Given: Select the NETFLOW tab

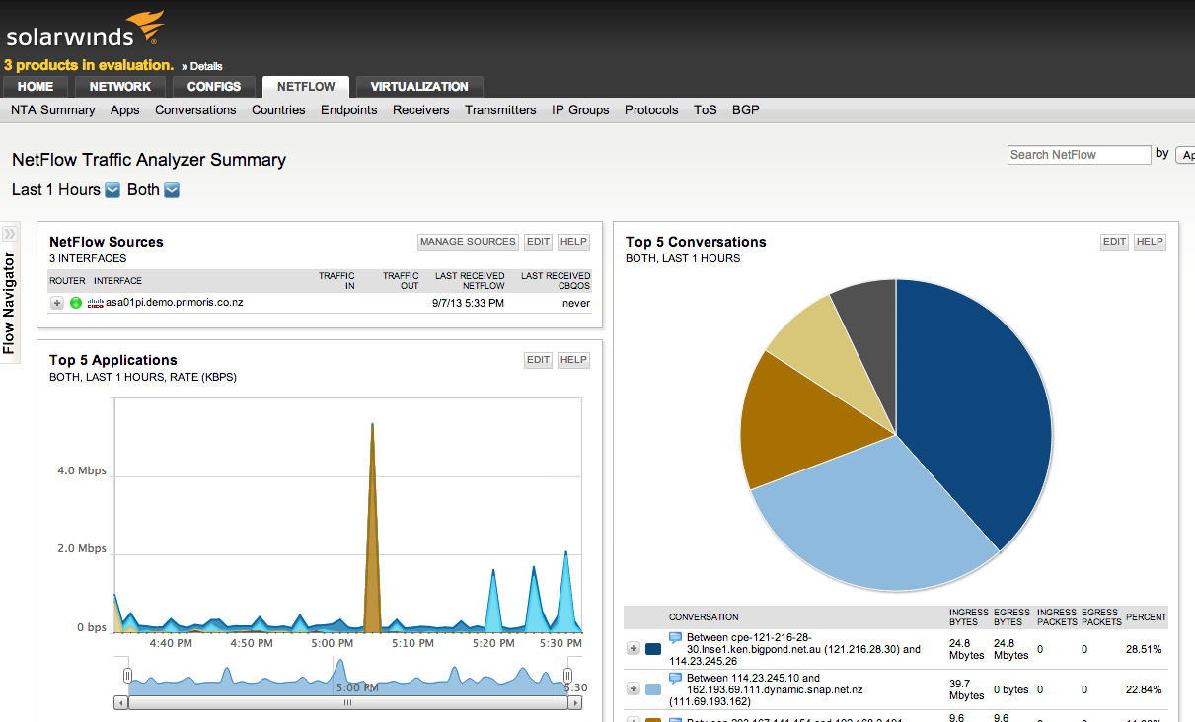Looking at the screenshot, I should point(306,87).
